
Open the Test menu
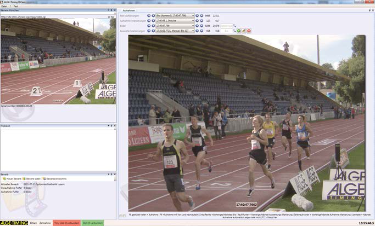16,7
